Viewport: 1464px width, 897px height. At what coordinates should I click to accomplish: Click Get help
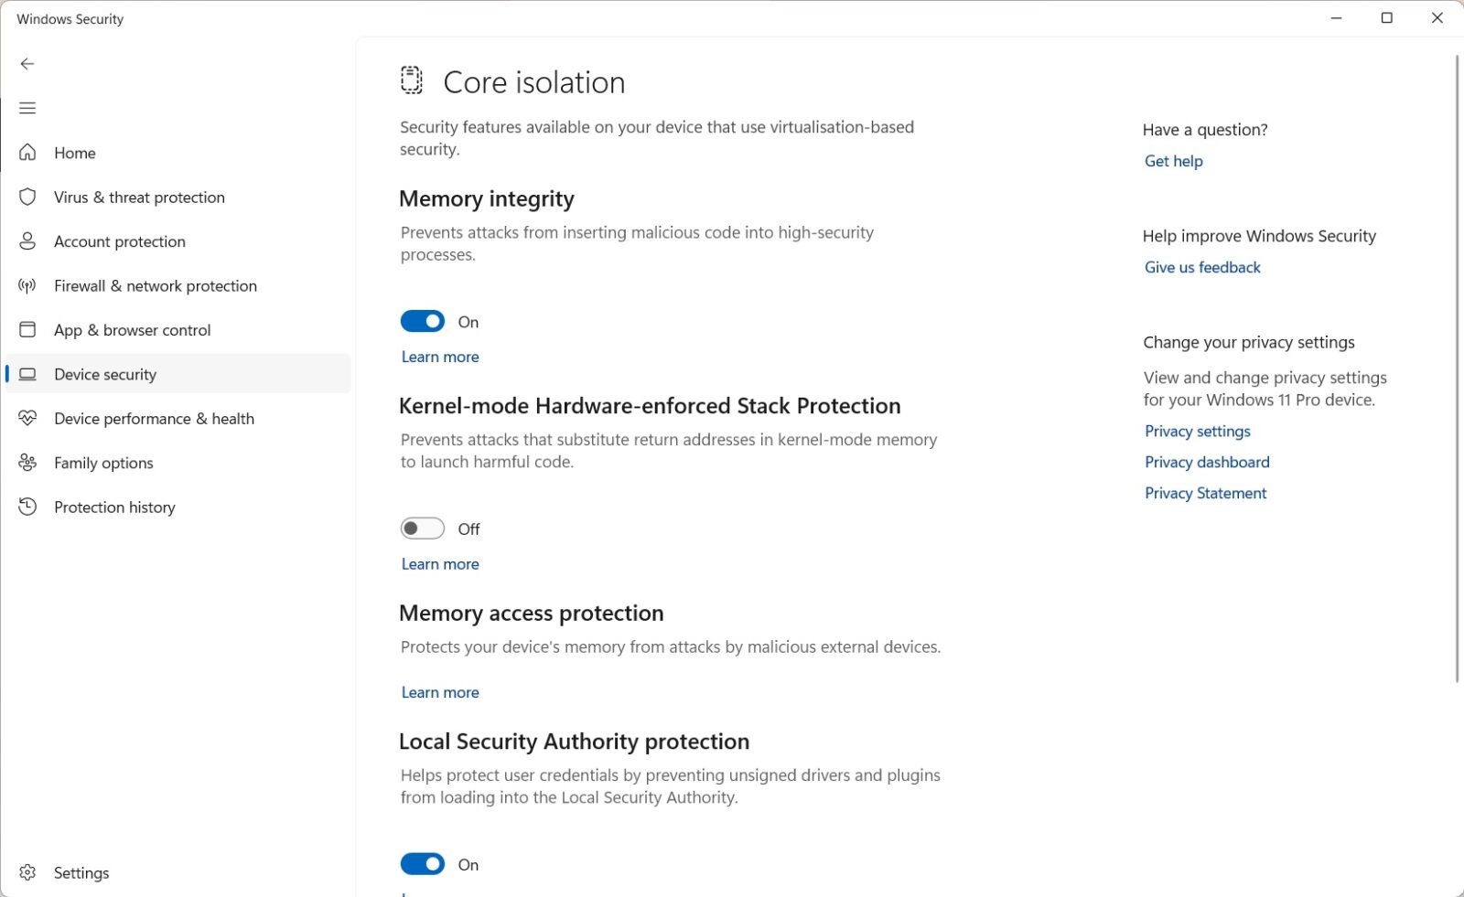tap(1173, 161)
